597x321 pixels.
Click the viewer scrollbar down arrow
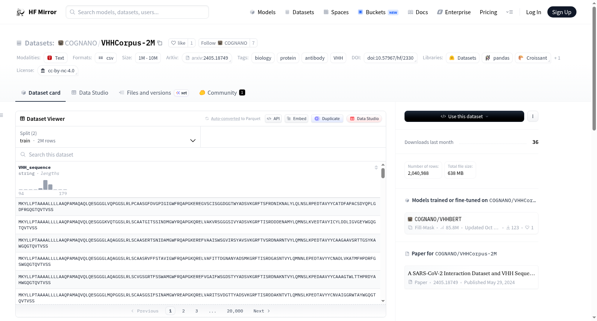(x=383, y=301)
